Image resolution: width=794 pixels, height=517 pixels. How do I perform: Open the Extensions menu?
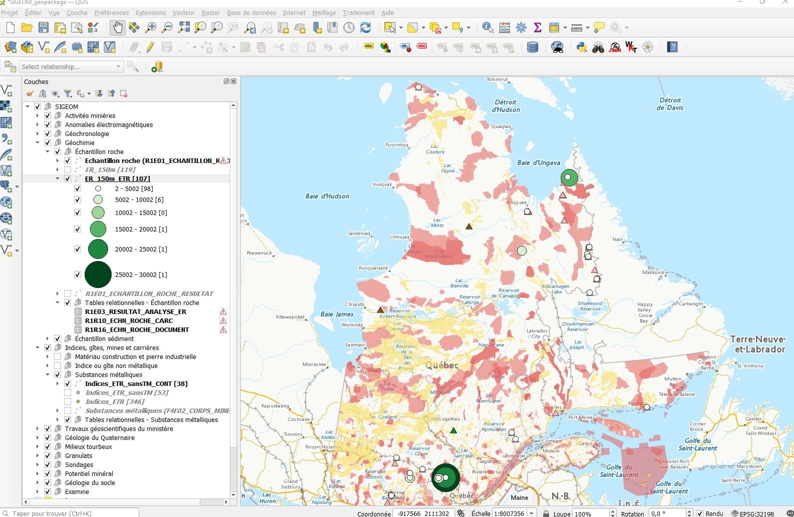(x=151, y=12)
